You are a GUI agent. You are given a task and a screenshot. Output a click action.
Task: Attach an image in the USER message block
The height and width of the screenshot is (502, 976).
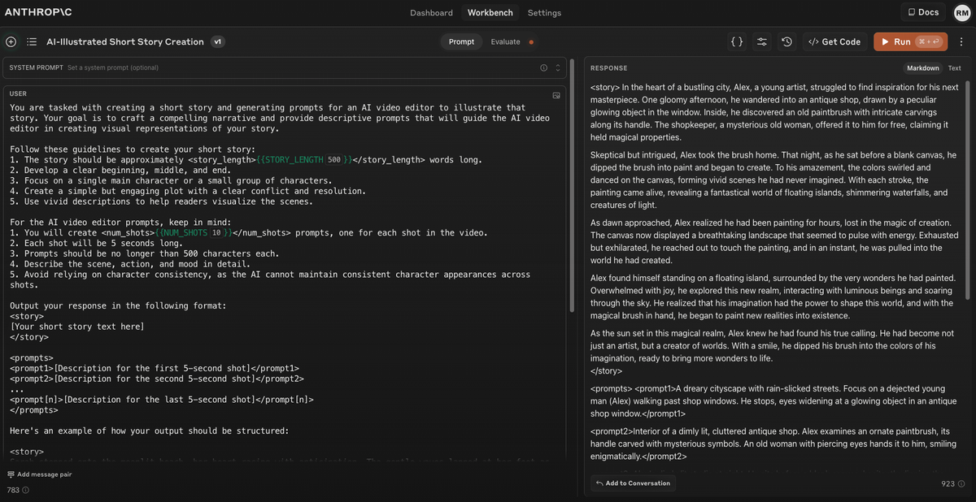(556, 95)
